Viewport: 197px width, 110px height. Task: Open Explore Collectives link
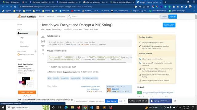(x=27, y=54)
